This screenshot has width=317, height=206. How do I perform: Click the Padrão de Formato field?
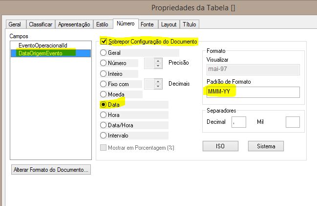(x=253, y=92)
